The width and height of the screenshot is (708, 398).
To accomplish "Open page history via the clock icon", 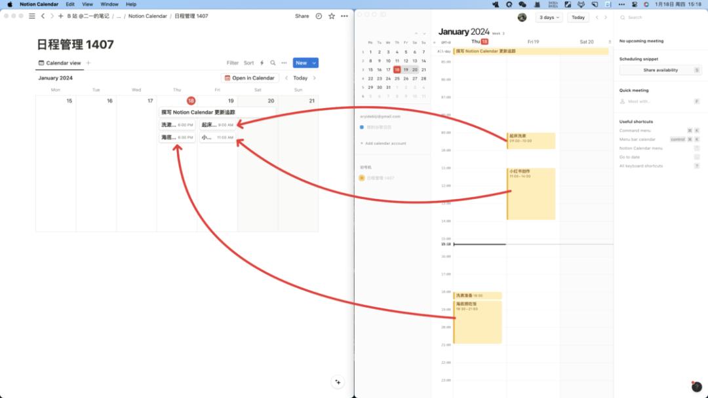I will 319,16.
